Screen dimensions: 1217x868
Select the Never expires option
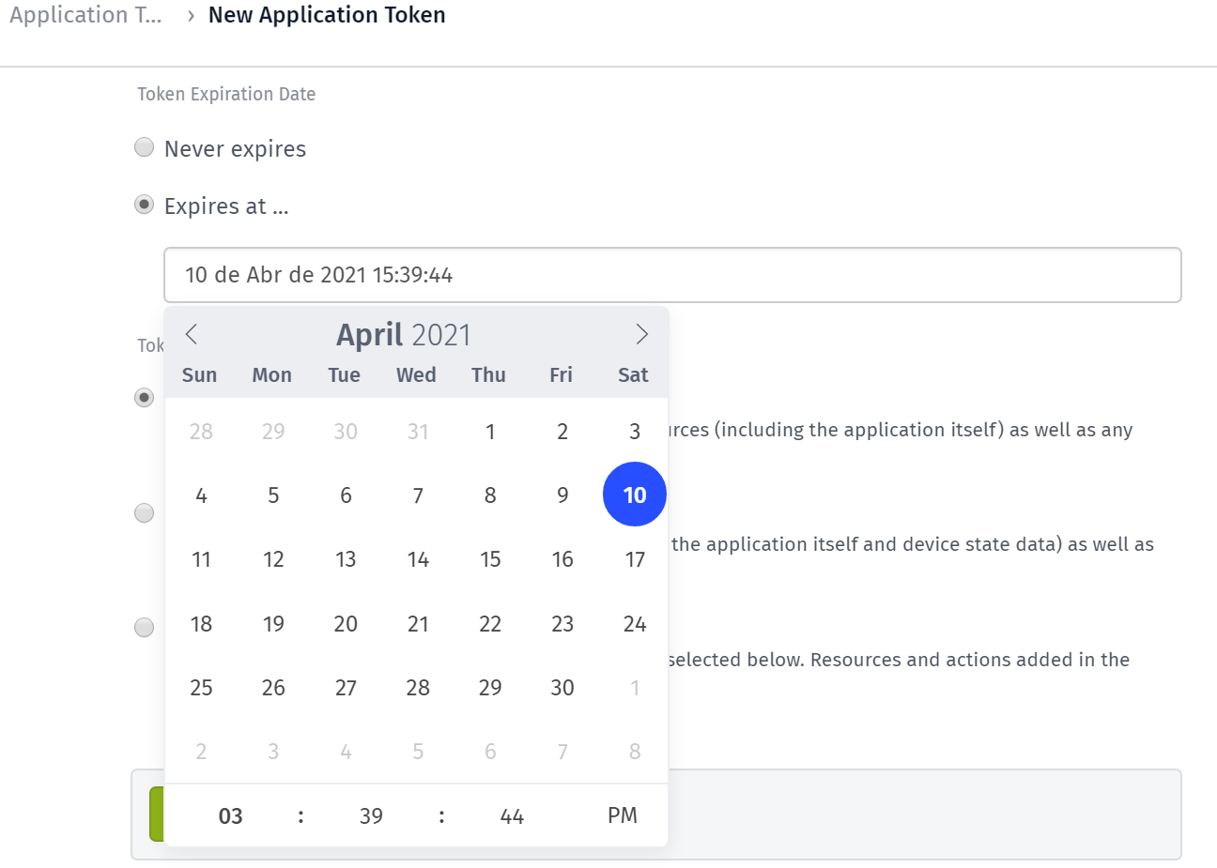(144, 147)
